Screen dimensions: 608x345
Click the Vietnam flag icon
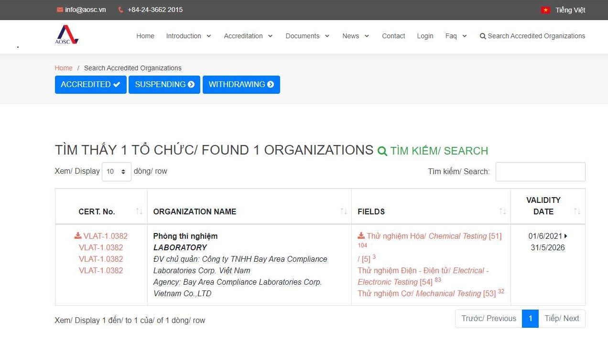tap(545, 10)
